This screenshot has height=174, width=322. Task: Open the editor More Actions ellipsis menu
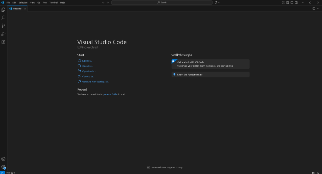318,8
